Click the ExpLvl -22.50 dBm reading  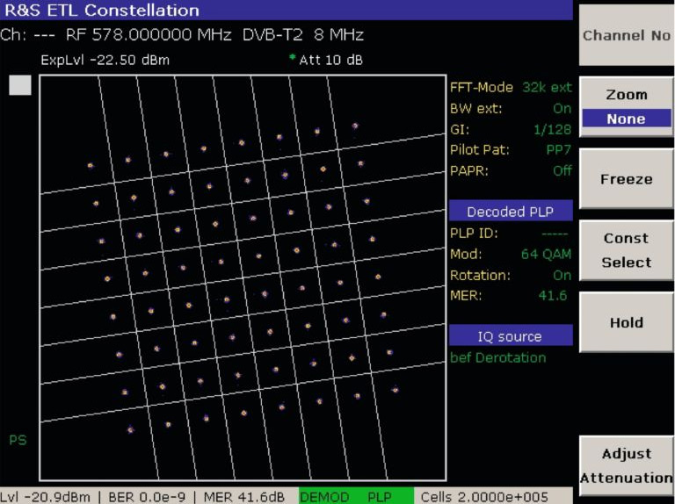pyautogui.click(x=105, y=61)
